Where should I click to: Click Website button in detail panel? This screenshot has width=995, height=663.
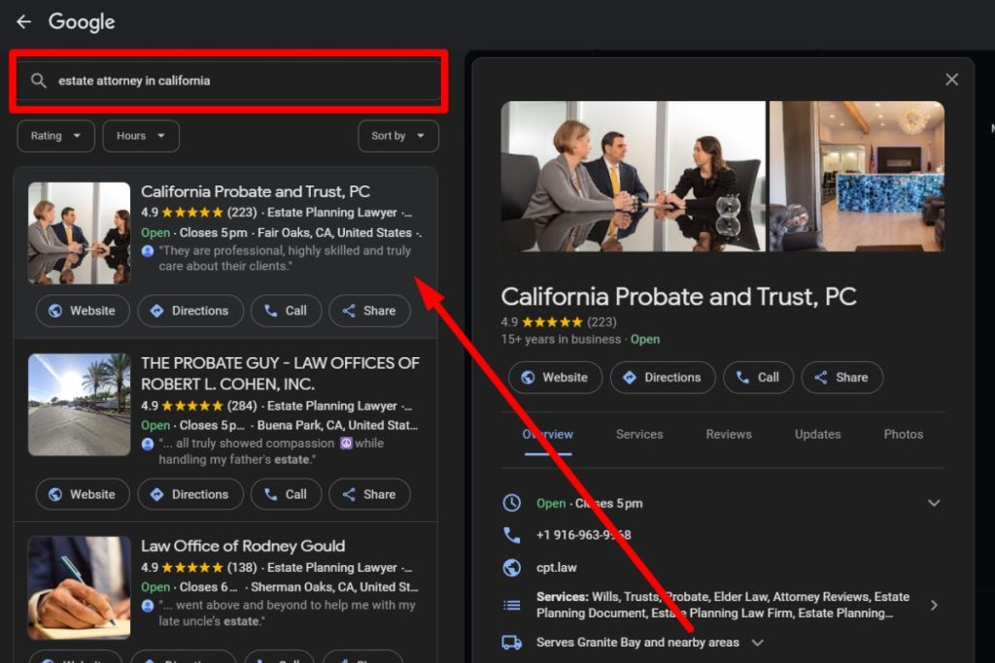pos(555,378)
